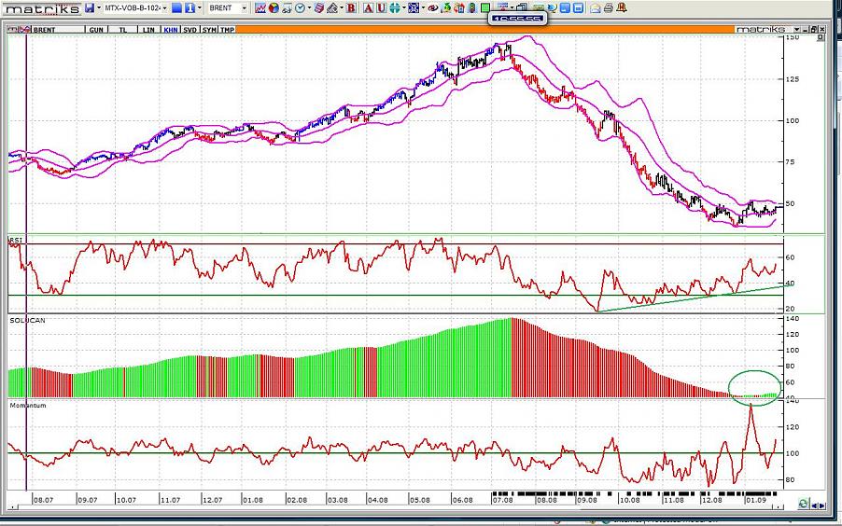
Task: Click the green refresh icon below the chart
Action: coord(803,504)
